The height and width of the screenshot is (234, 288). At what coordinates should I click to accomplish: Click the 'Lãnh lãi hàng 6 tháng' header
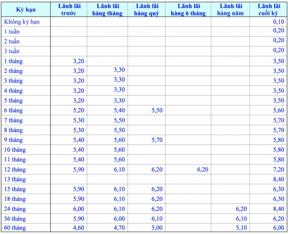pos(188,10)
